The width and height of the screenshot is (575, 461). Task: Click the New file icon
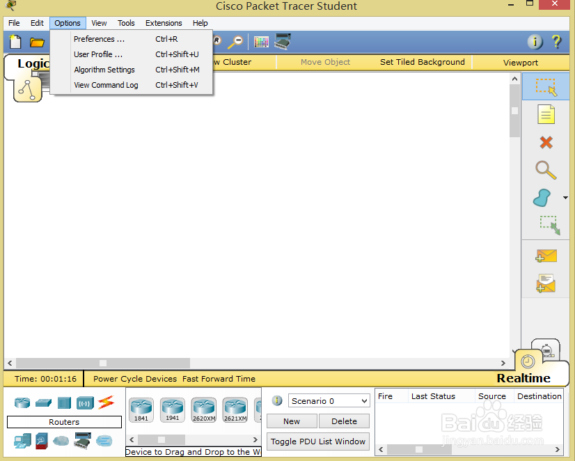15,42
